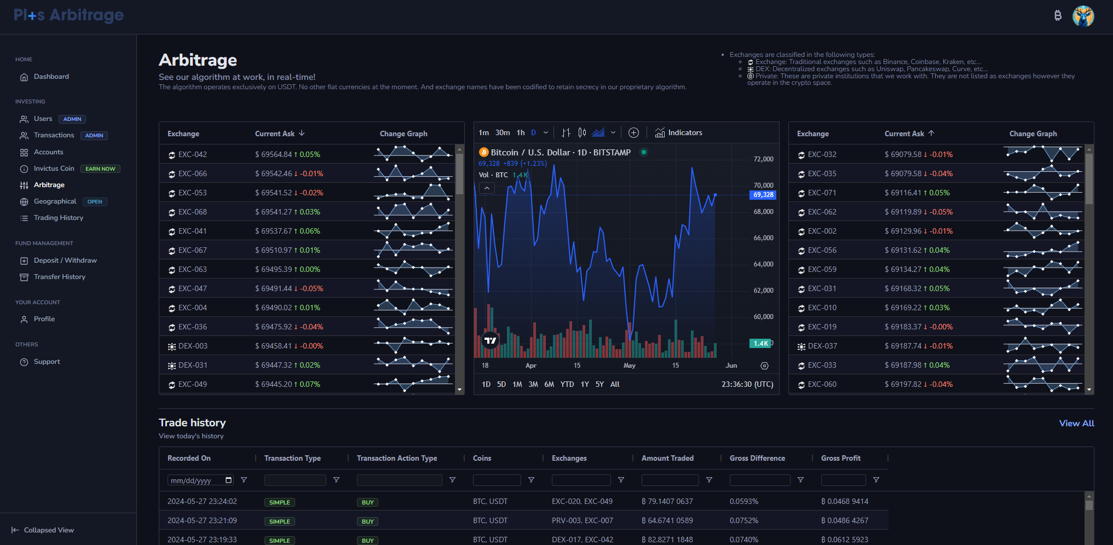Select the bar chart style icon
1113x545 pixels.
tap(566, 132)
